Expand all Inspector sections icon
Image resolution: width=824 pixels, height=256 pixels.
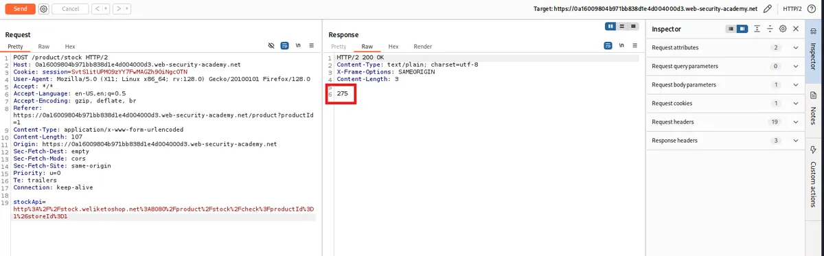tap(757, 29)
